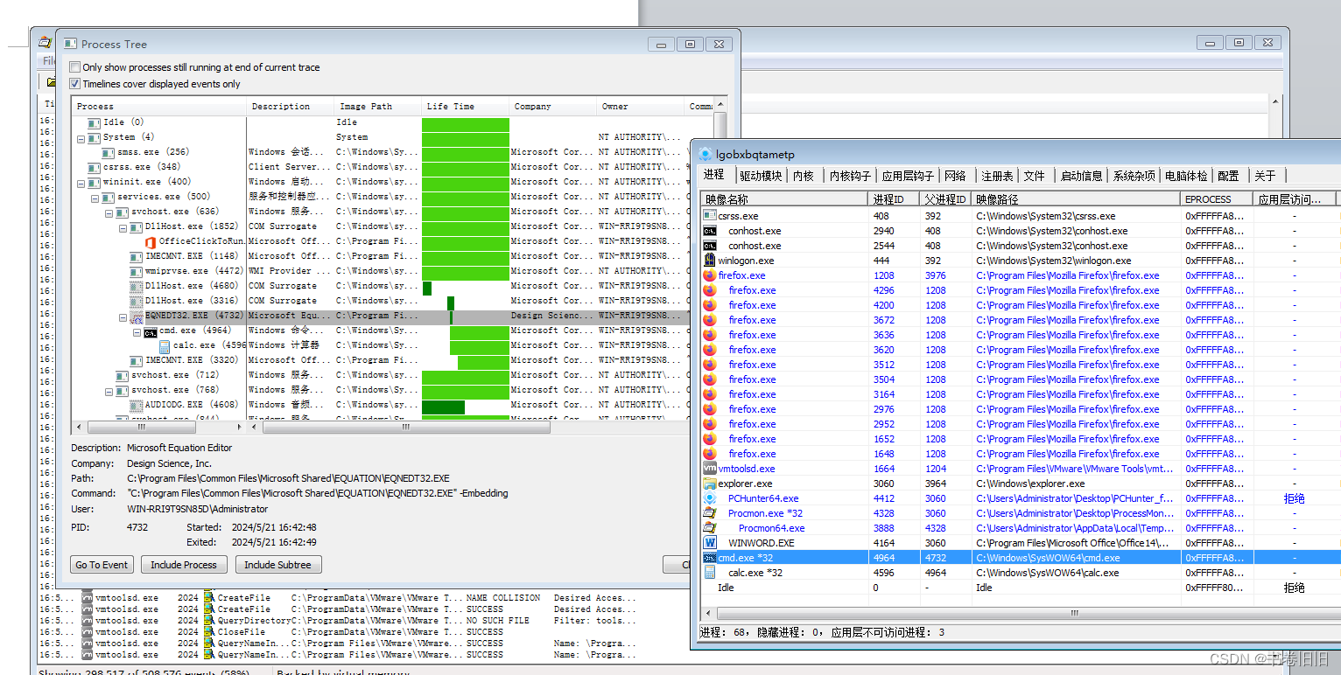Click the calc.exe *32 row icon in PCHunter
The width and height of the screenshot is (1341, 675).
(x=710, y=573)
